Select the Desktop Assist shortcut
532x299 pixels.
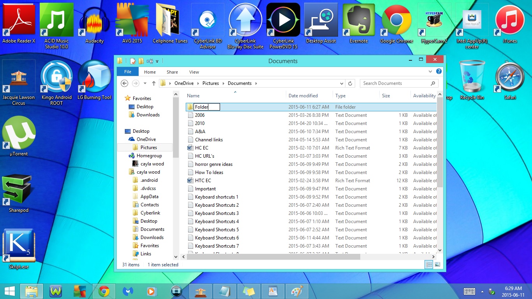click(321, 23)
